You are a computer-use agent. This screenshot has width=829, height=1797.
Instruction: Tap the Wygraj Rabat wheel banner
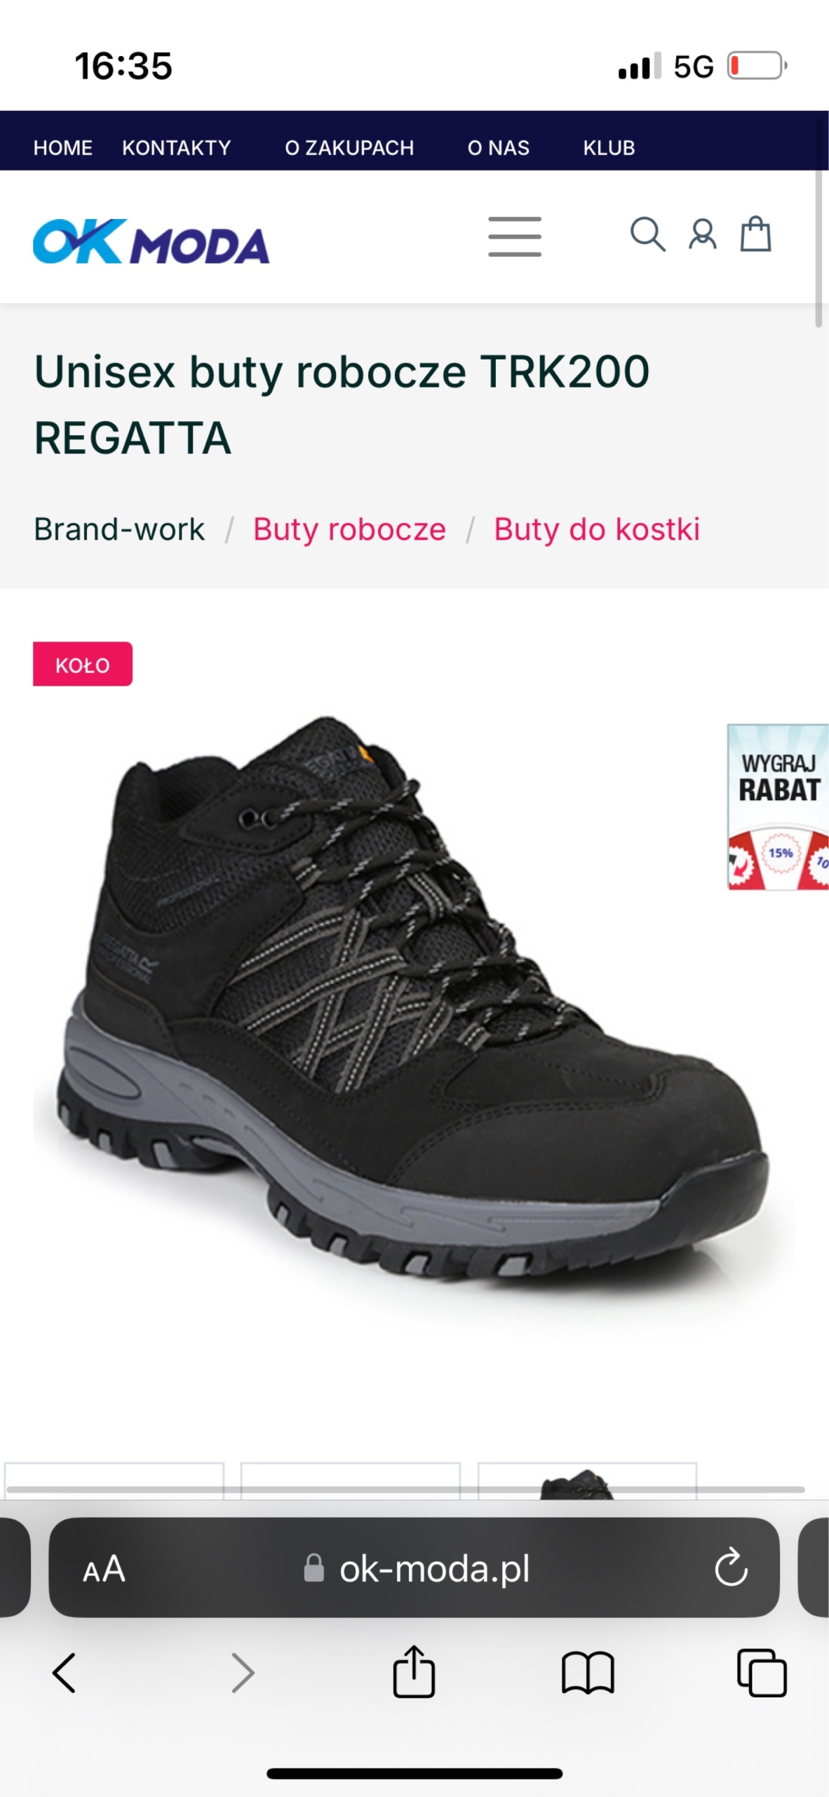pos(778,807)
